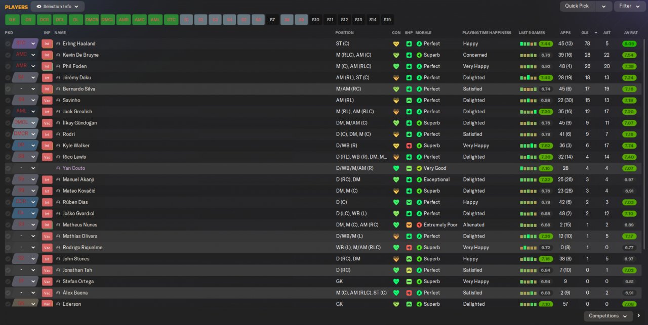648x325 pixels.
Task: Click the player profile icon beside Stefan Ortega
Action: [x=58, y=282]
